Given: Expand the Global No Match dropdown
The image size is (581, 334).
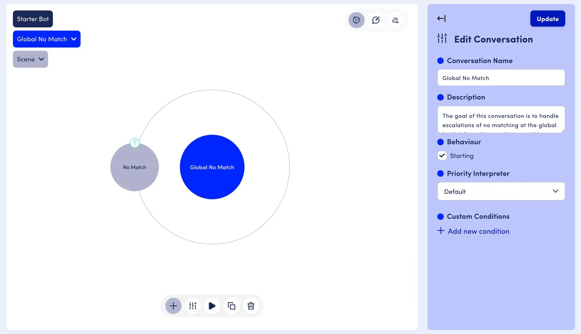Looking at the screenshot, I should [x=47, y=39].
